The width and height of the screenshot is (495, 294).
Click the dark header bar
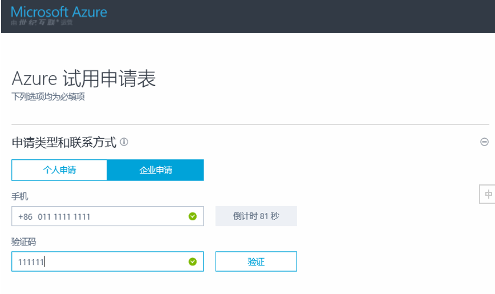point(285,16)
